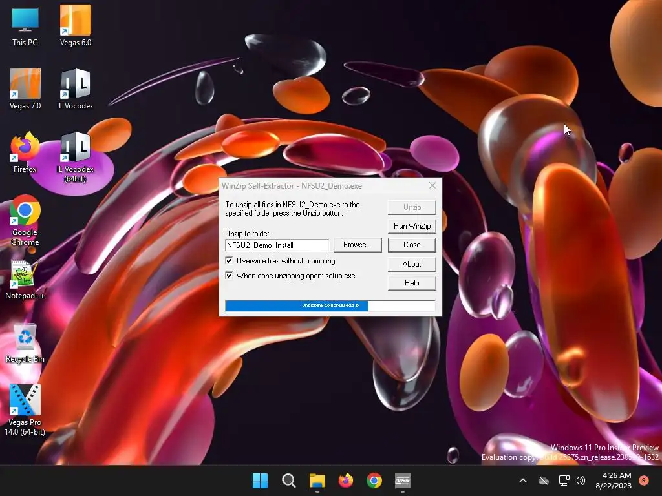Open the notification badge showing 9
Image resolution: width=662 pixels, height=496 pixels.
tap(644, 480)
